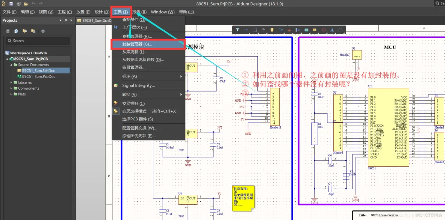Choose 交叉选择模式 menu entry

click(148, 111)
